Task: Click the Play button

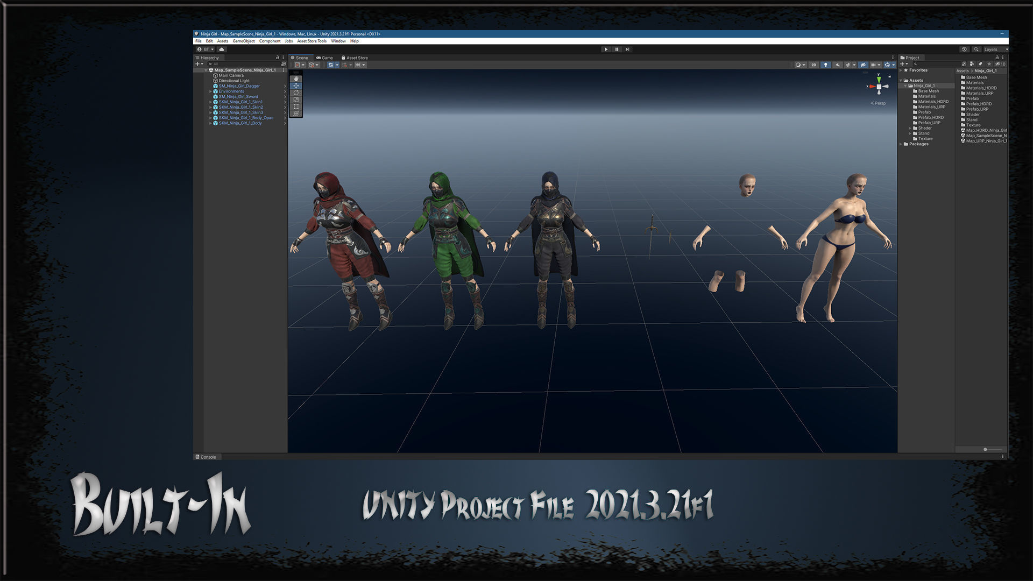Action: 606,49
